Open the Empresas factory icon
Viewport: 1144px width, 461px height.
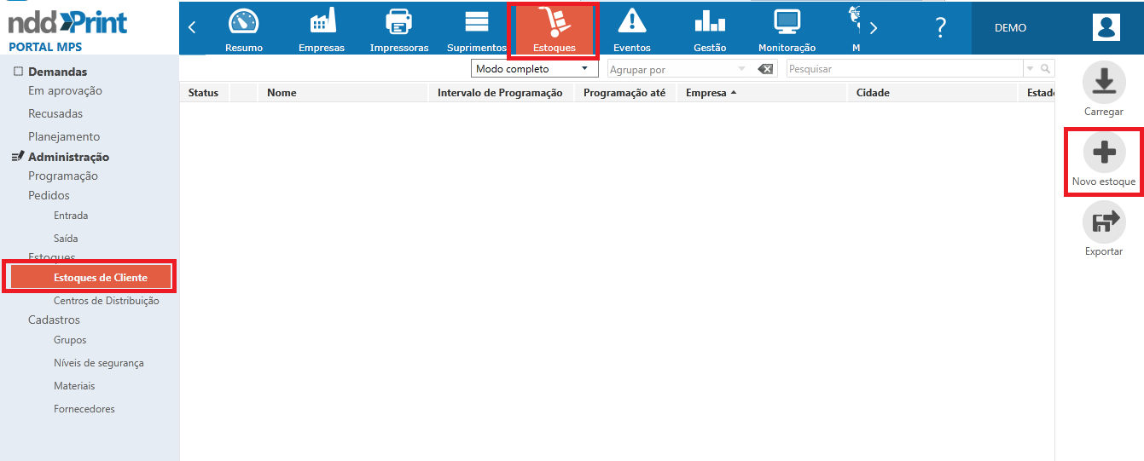tap(322, 22)
